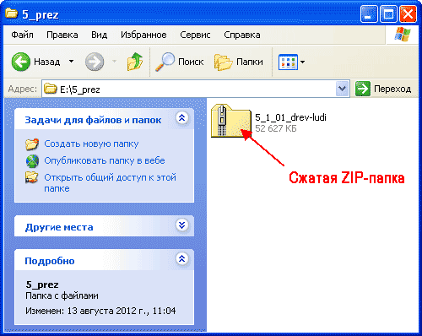Click the grayed Forward arrow icon

[95, 62]
